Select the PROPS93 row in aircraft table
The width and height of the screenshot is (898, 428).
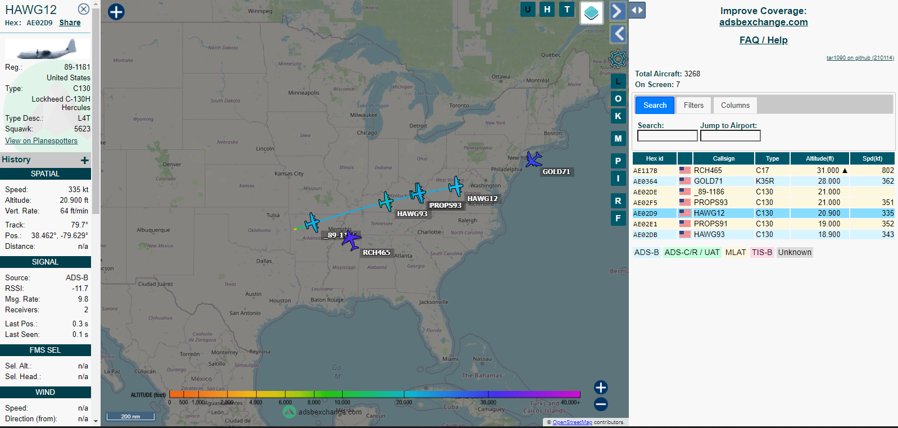pyautogui.click(x=764, y=202)
